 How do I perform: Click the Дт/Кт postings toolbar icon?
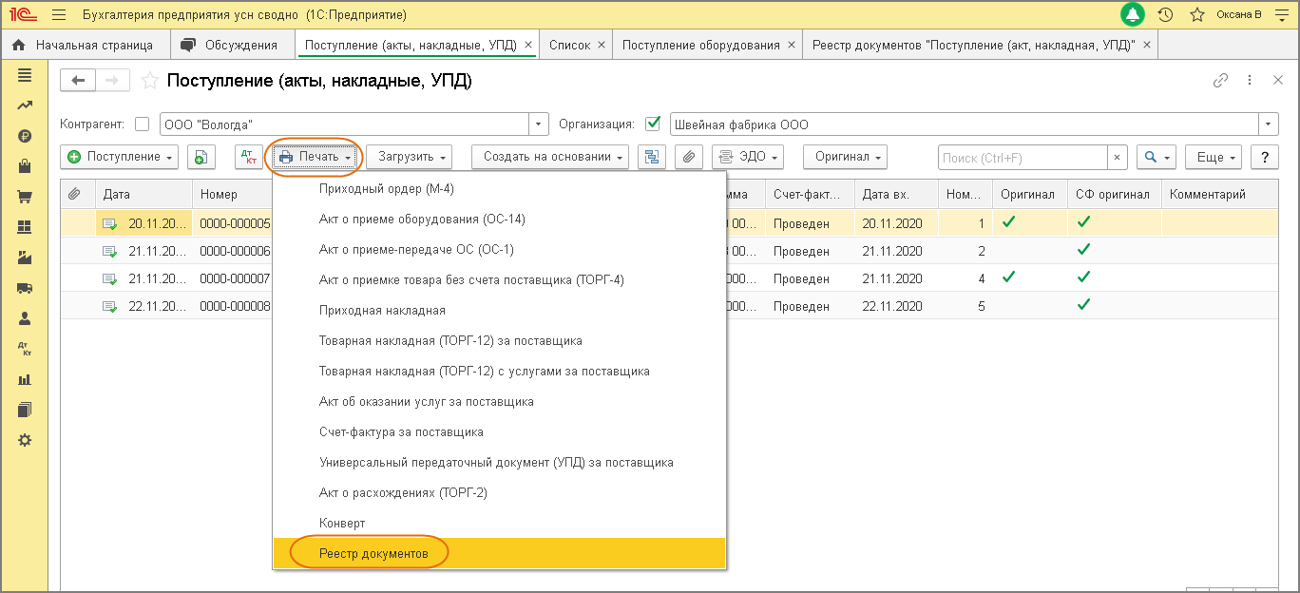pyautogui.click(x=249, y=157)
